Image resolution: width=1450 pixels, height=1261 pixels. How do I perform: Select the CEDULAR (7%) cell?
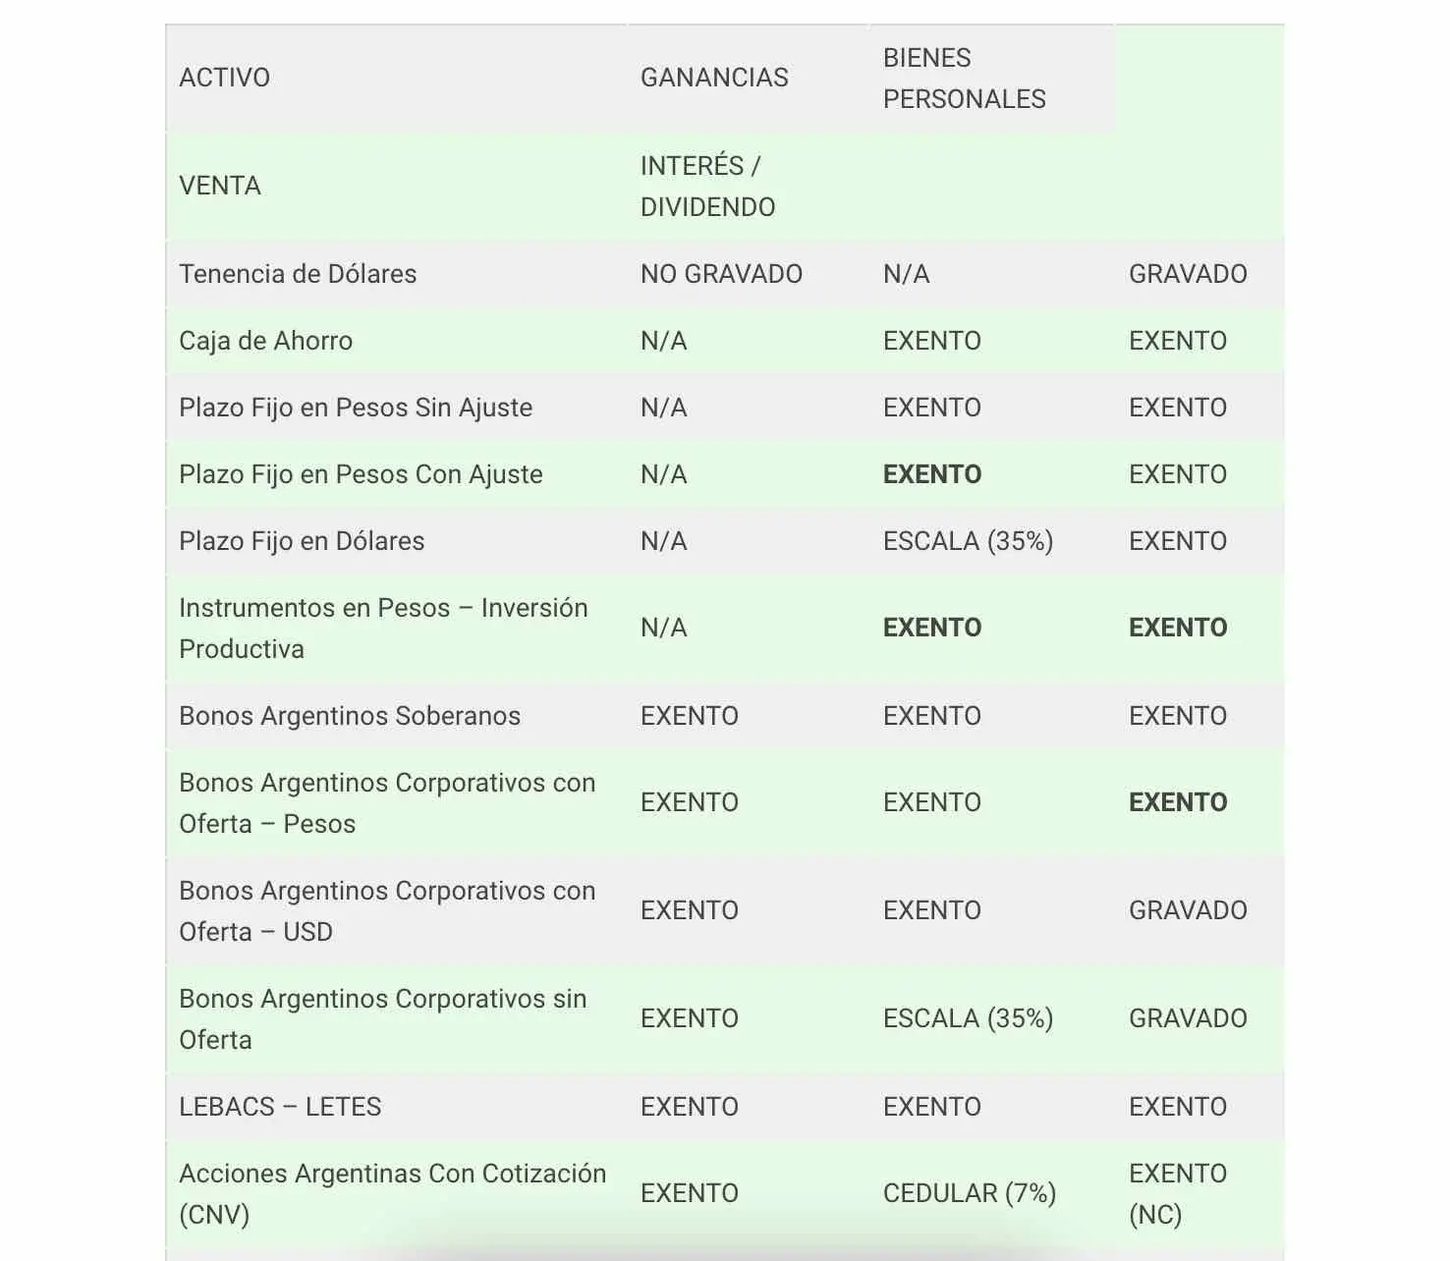coord(970,1193)
